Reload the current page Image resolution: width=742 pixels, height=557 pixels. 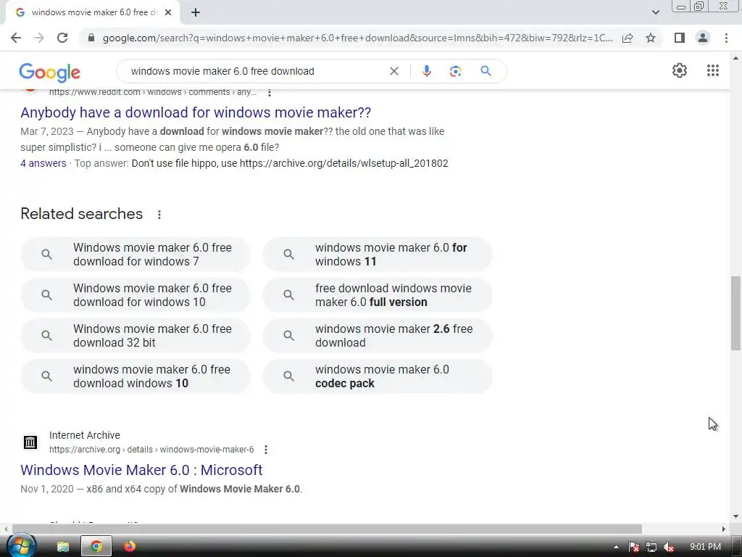(62, 38)
